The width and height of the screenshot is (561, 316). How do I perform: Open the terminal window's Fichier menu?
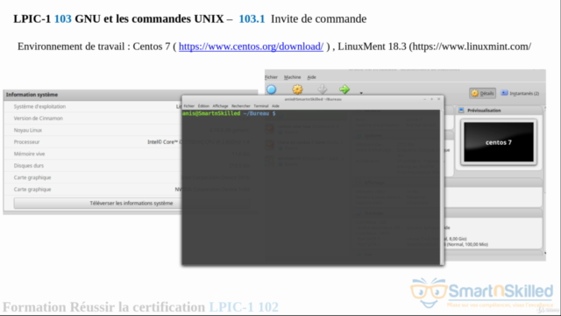point(189,106)
